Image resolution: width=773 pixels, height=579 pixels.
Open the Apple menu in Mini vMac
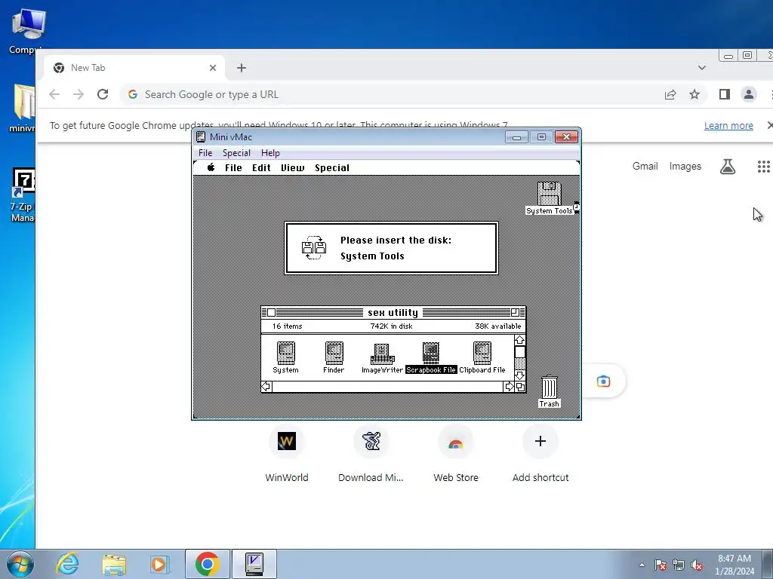pyautogui.click(x=211, y=167)
